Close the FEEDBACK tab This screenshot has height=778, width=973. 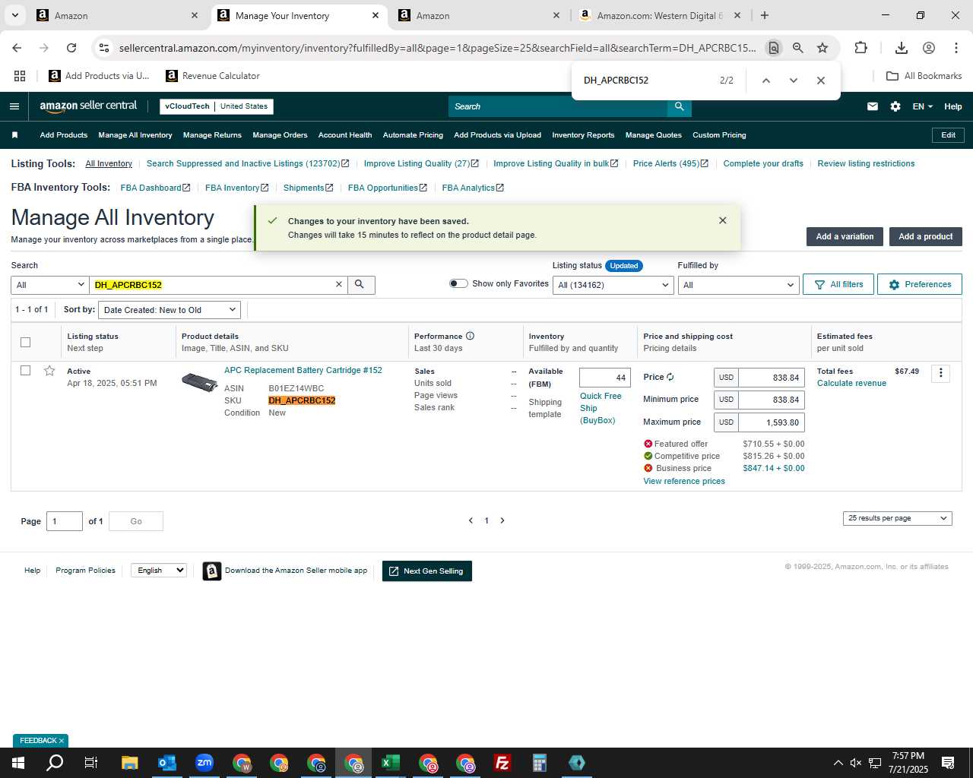[62, 741]
